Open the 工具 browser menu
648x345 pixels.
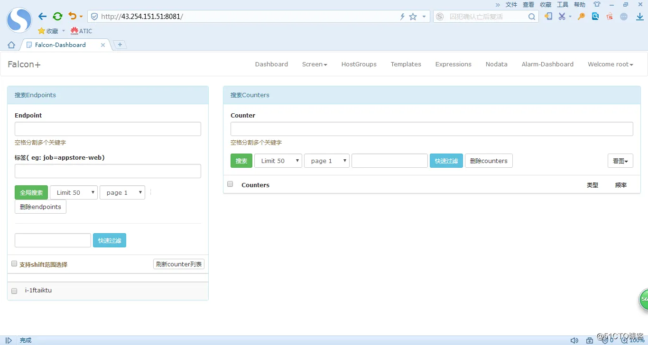pos(563,4)
